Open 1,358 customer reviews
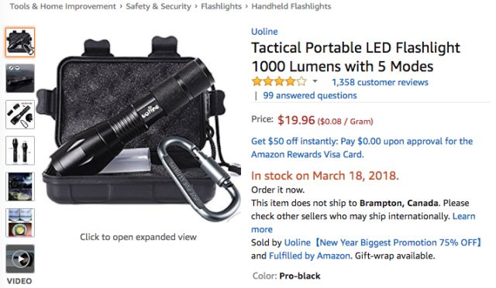Screen dimensions: 496x288 [380, 82]
